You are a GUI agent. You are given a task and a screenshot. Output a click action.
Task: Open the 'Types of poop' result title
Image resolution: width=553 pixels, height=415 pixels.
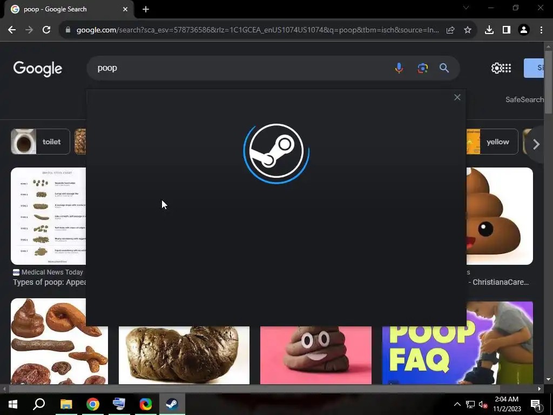(49, 282)
